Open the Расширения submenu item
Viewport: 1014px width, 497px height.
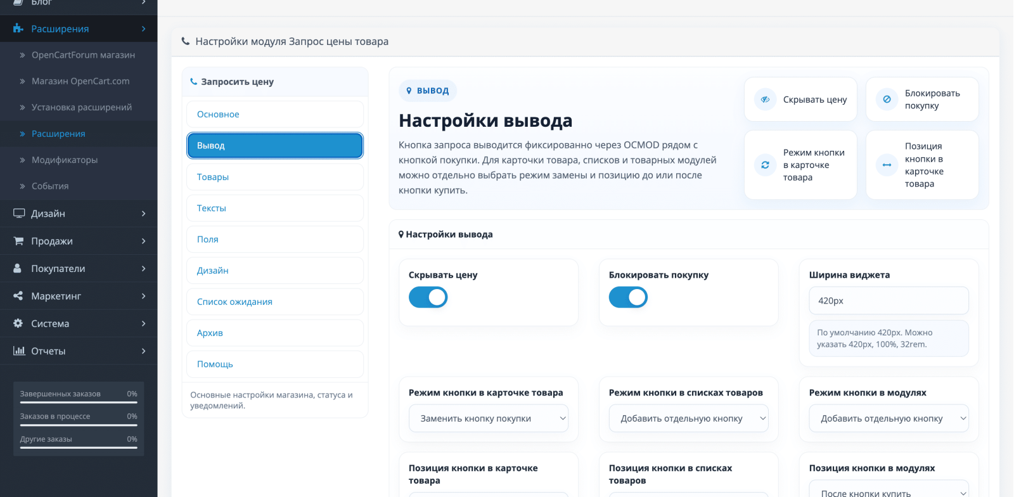coord(79,134)
